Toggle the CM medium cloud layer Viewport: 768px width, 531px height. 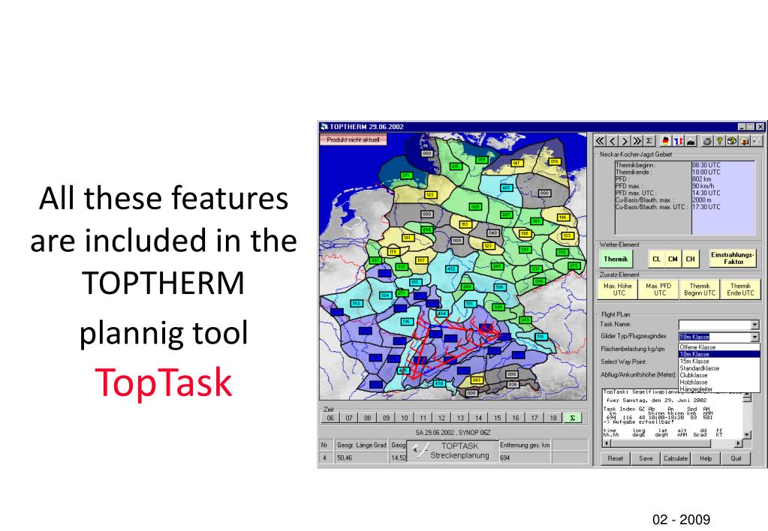point(673,259)
